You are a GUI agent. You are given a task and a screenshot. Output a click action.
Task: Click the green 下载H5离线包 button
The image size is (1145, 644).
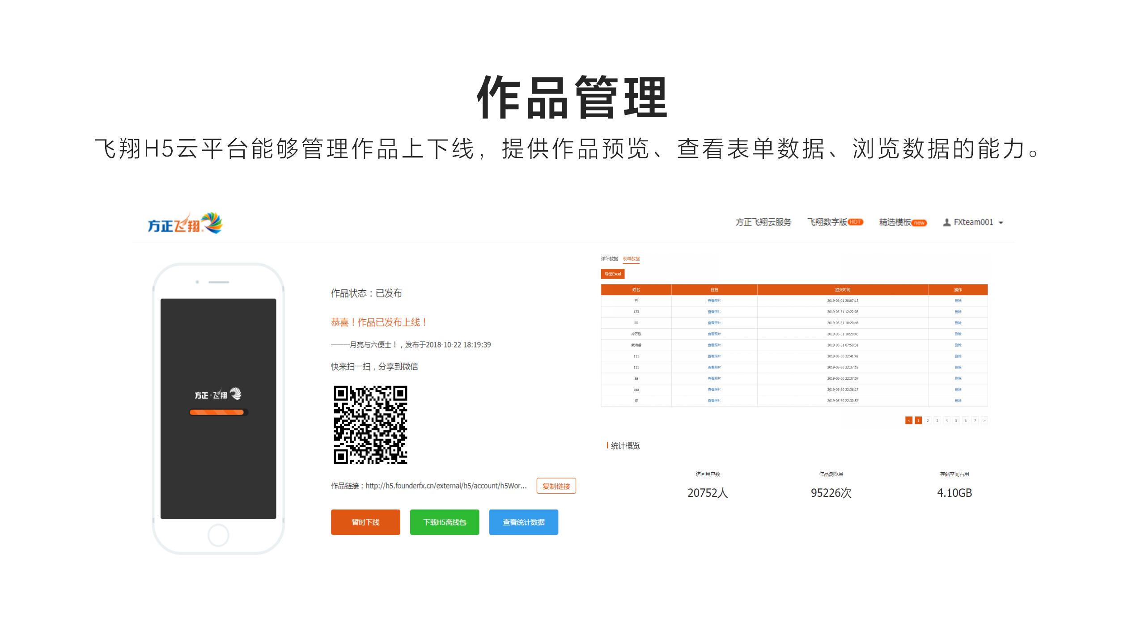445,522
